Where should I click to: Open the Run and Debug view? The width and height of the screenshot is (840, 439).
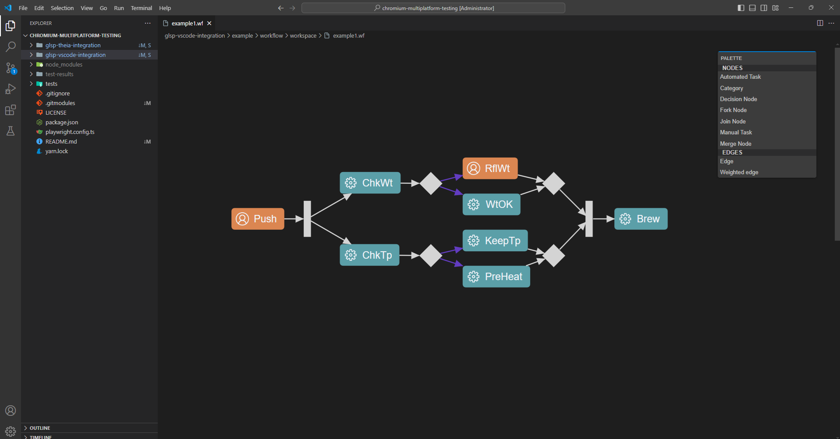(11, 89)
